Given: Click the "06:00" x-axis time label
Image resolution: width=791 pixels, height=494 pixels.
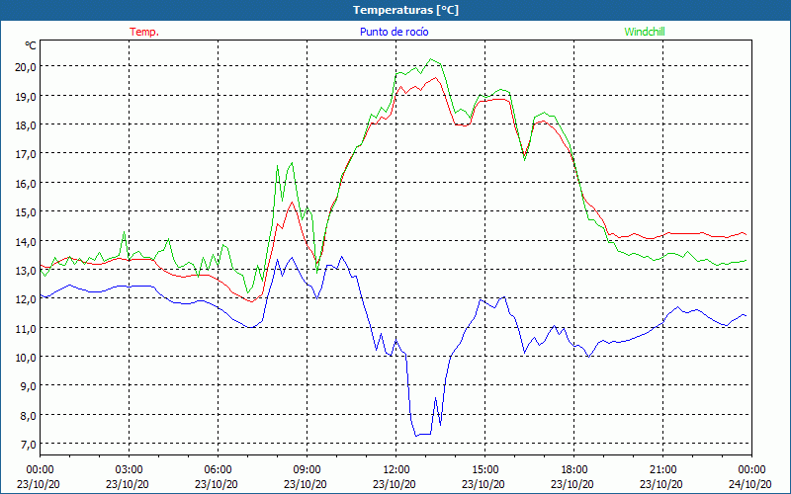Looking at the screenshot, I should 218,470.
